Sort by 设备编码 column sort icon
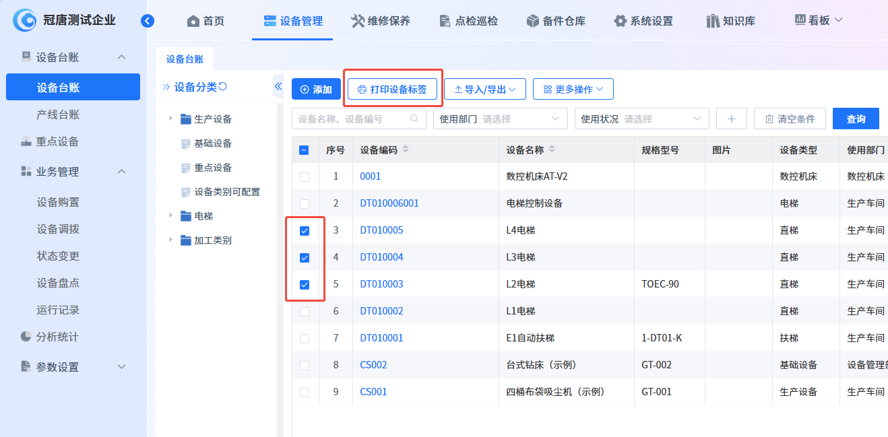The image size is (888, 437). point(406,149)
